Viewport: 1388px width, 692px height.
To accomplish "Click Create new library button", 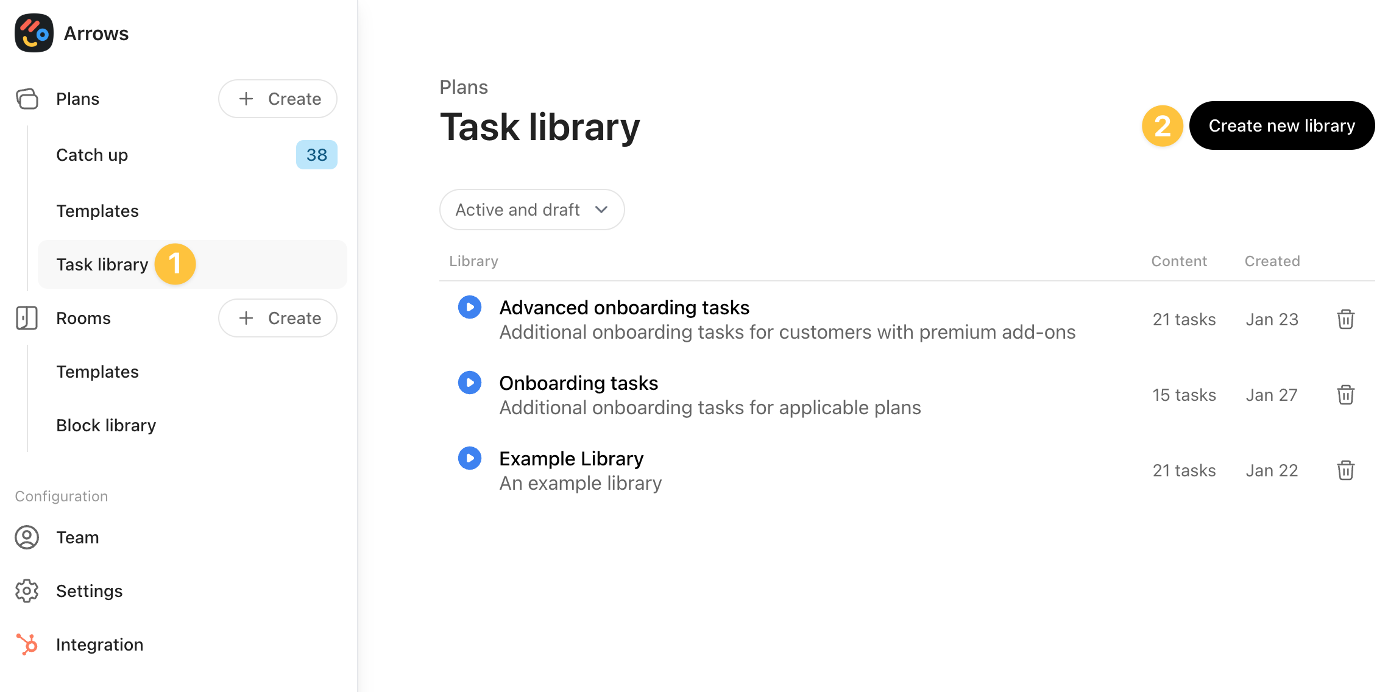I will click(1281, 125).
